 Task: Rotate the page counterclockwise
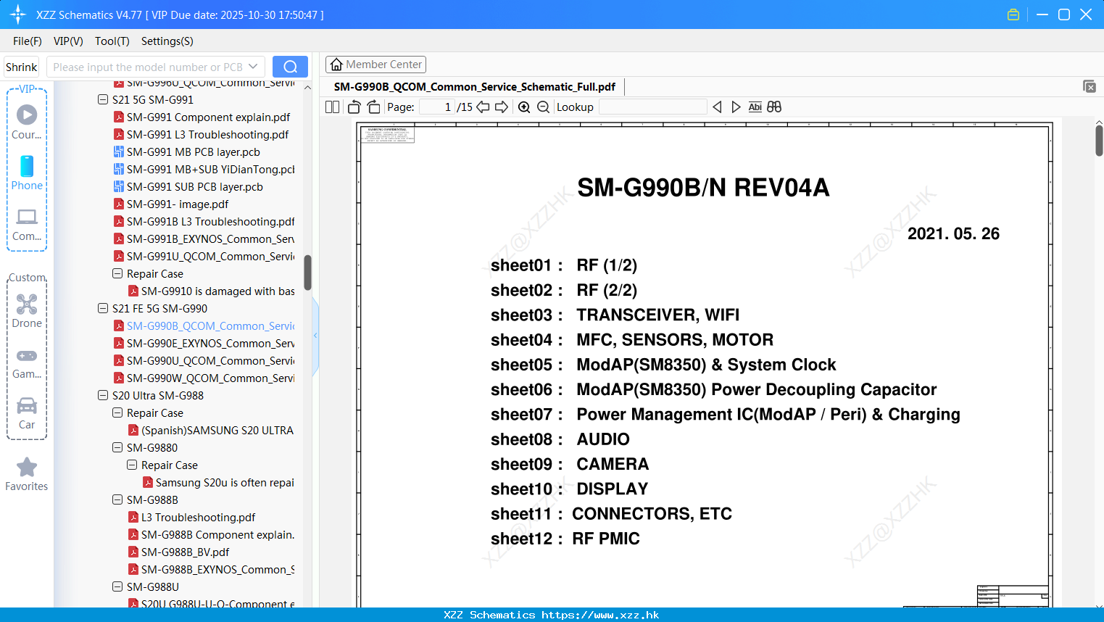click(x=354, y=107)
